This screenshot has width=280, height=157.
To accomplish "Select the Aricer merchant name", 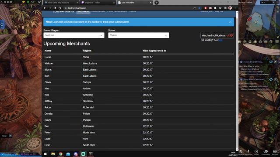I will coord(48,107).
